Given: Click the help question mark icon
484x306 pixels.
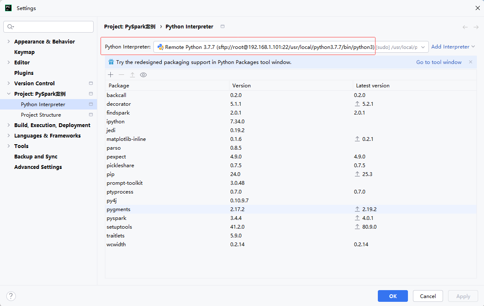Looking at the screenshot, I should point(11,296).
